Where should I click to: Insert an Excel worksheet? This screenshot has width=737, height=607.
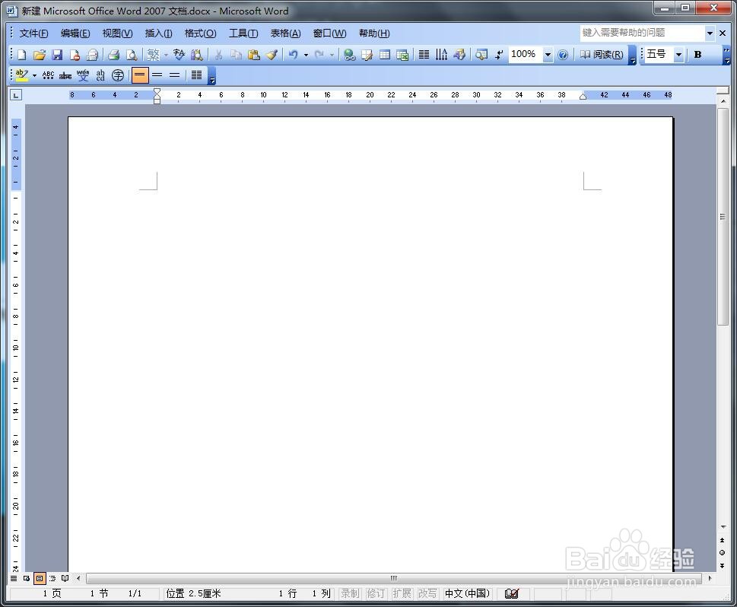pyautogui.click(x=402, y=55)
